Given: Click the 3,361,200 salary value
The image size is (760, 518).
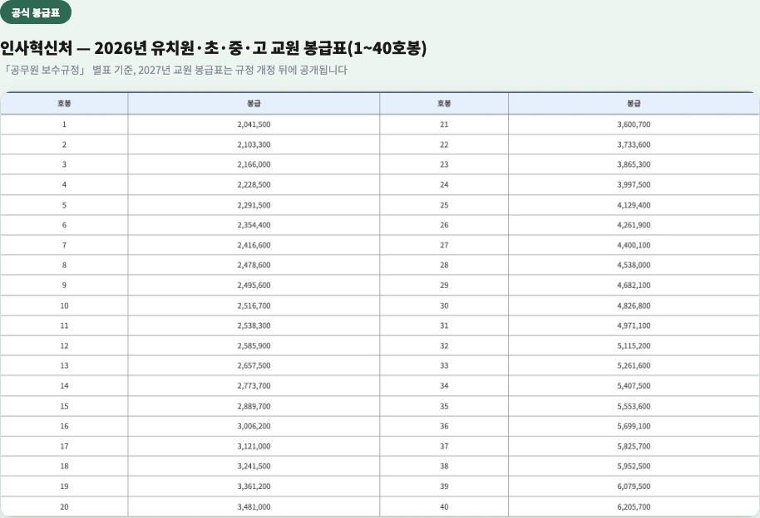Looking at the screenshot, I should pyautogui.click(x=254, y=486).
